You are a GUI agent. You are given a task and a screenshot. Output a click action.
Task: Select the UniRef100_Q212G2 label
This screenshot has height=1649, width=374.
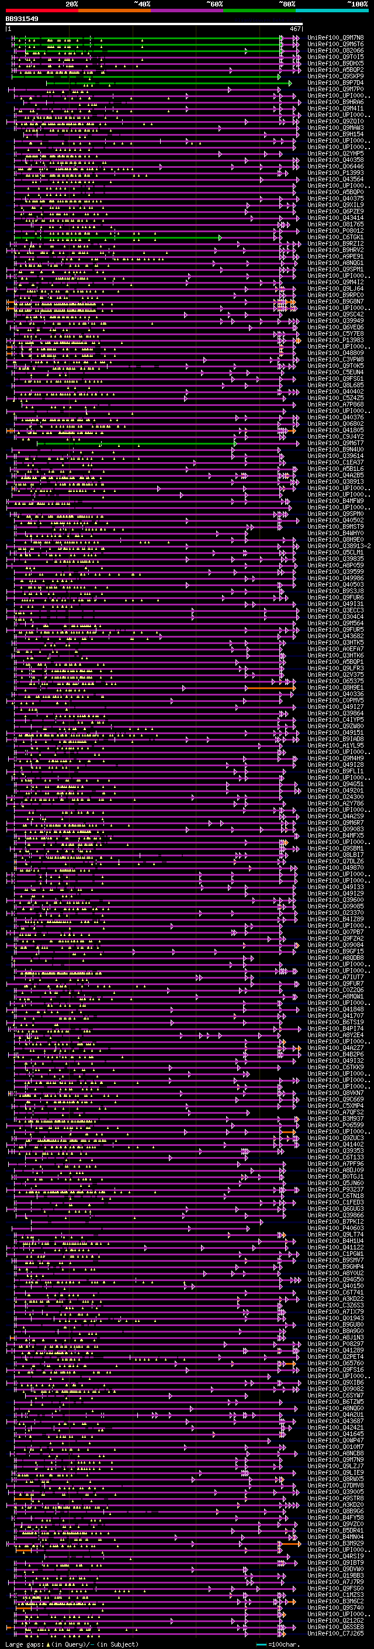coord(335,1621)
